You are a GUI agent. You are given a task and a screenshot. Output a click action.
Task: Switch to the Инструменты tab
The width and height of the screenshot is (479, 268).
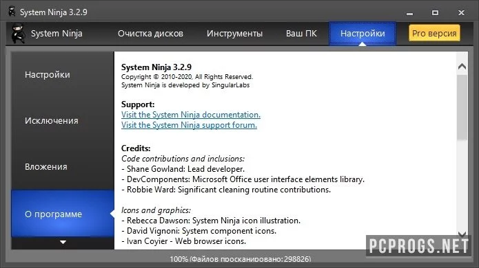pos(234,34)
